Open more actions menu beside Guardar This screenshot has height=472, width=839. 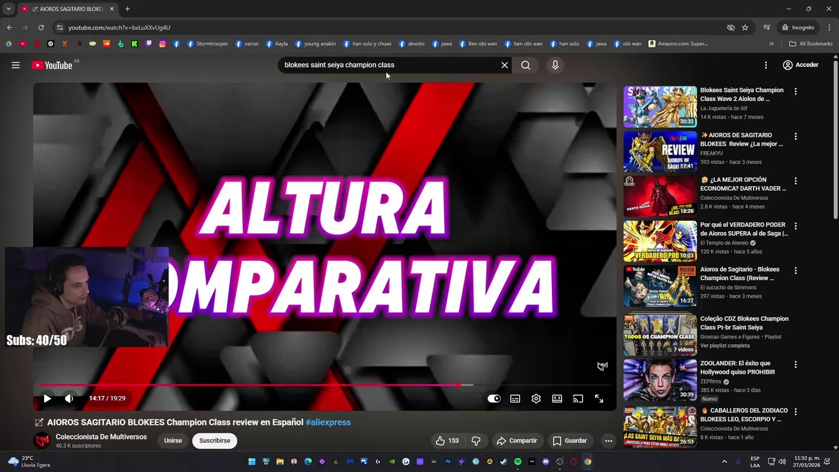point(608,441)
